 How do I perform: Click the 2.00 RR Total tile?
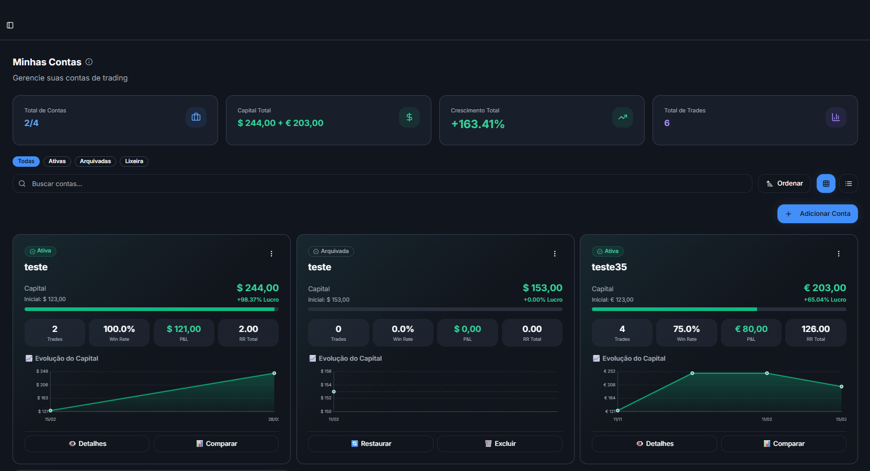pyautogui.click(x=248, y=332)
